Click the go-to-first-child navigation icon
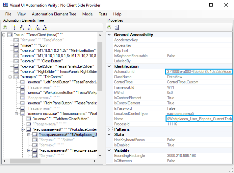The image size is (234, 173). (22, 28)
